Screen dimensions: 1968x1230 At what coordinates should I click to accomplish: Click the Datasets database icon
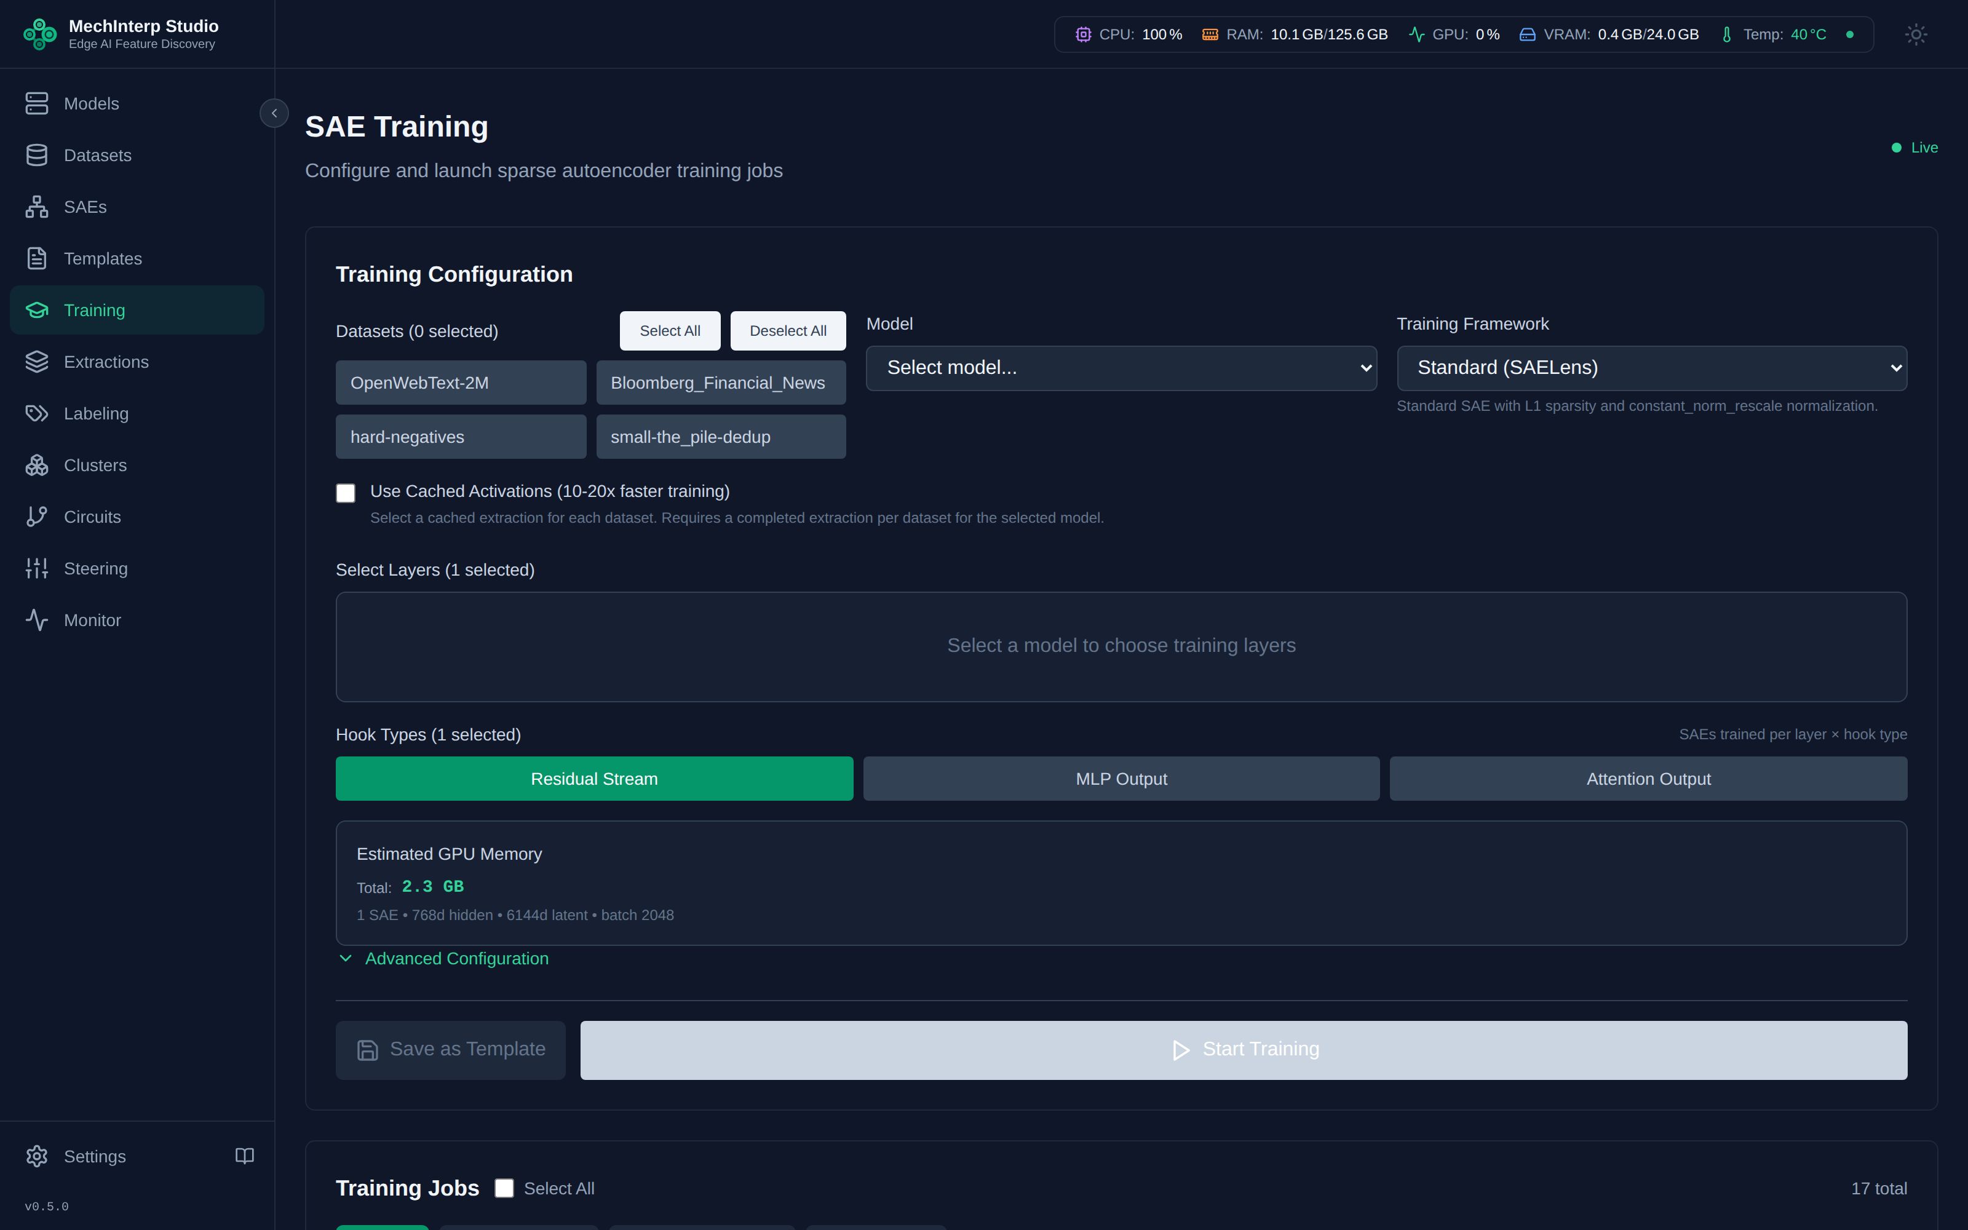37,156
